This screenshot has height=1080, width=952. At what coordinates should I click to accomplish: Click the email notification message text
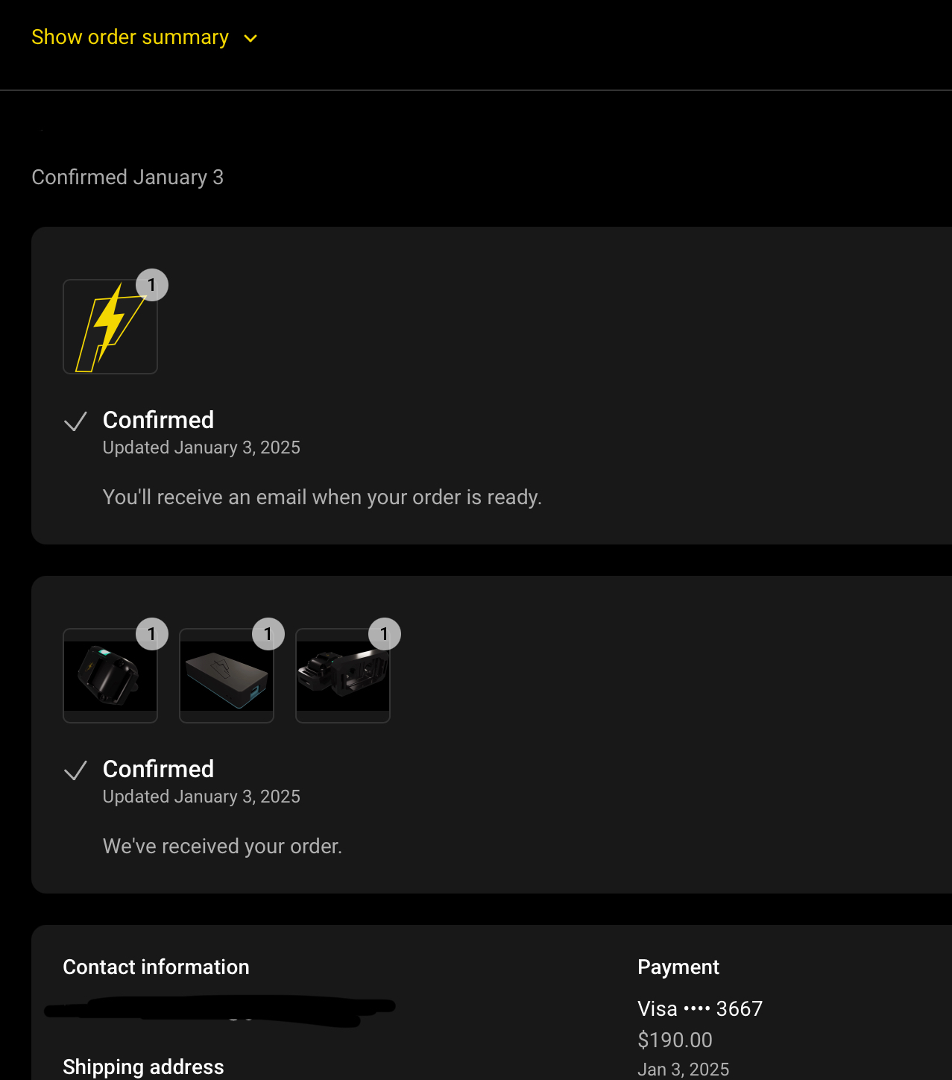(x=322, y=497)
